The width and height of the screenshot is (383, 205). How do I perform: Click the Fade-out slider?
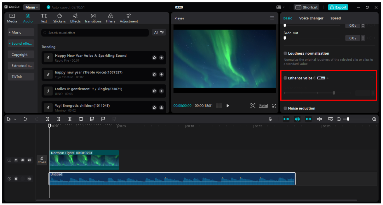(x=312, y=38)
